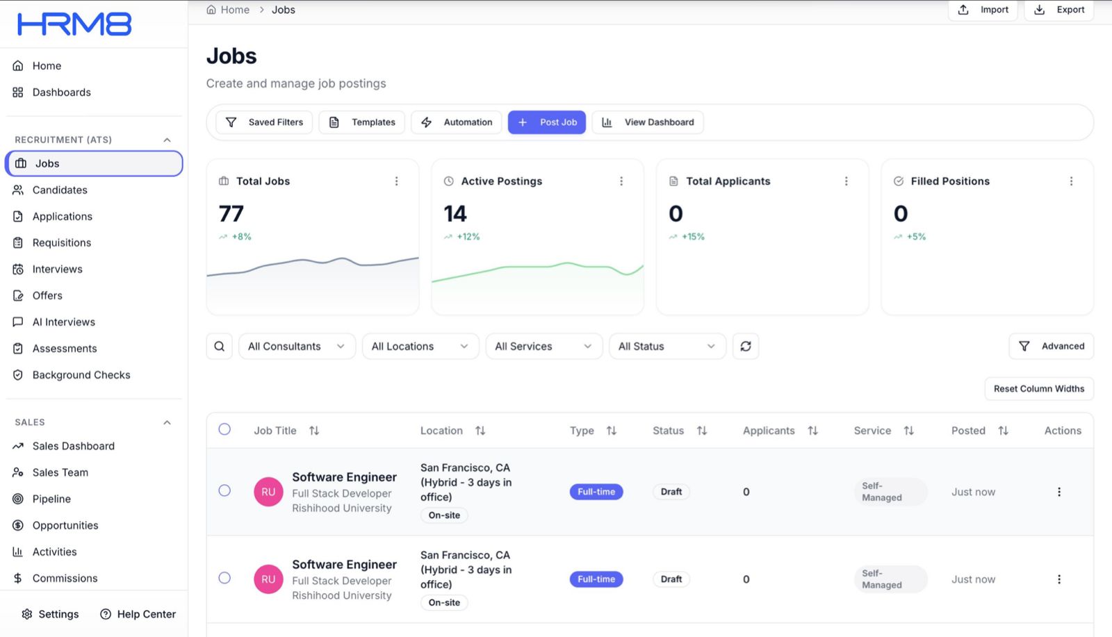Click the Post Job button
This screenshot has width=1112, height=637.
[547, 122]
